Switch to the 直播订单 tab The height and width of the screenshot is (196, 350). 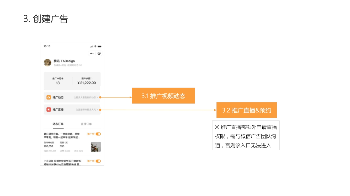[86, 124]
